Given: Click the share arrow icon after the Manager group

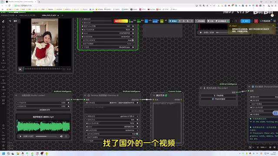Looking at the screenshot, I should point(192,21).
